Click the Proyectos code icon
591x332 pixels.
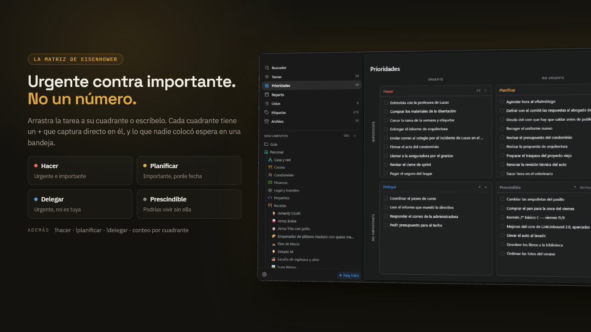click(x=270, y=198)
